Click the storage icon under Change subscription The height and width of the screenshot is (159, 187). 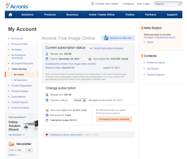pyautogui.click(x=47, y=95)
